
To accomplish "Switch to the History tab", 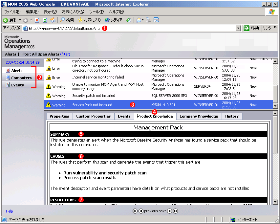I will pos(232,116).
